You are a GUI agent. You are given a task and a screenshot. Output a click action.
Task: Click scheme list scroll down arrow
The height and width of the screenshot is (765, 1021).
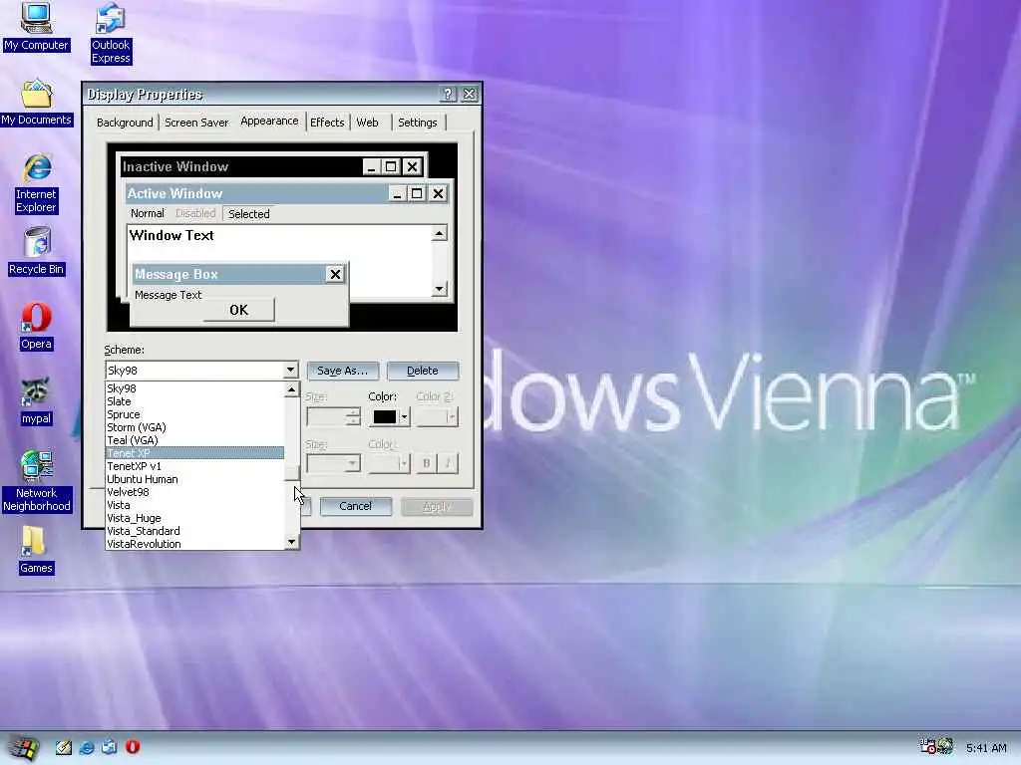click(292, 542)
